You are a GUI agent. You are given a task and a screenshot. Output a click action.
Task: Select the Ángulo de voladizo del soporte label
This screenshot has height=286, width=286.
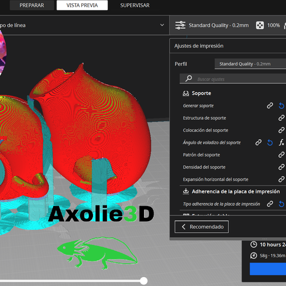[212, 142]
